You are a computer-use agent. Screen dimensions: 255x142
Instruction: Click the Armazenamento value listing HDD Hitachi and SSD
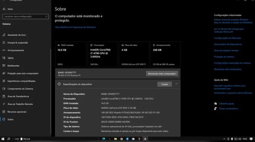130,113
